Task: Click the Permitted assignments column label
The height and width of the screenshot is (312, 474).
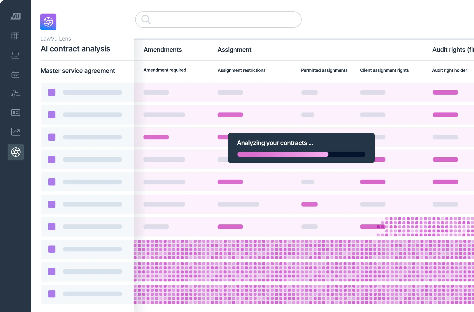Action: 324,70
